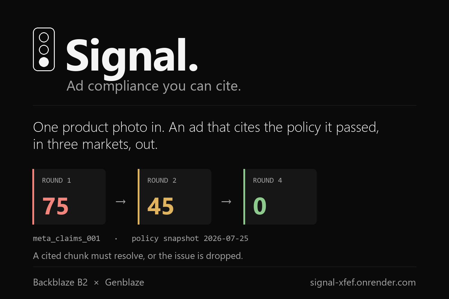
Task: Click the top circle of the traffic light
Action: pyautogui.click(x=44, y=37)
